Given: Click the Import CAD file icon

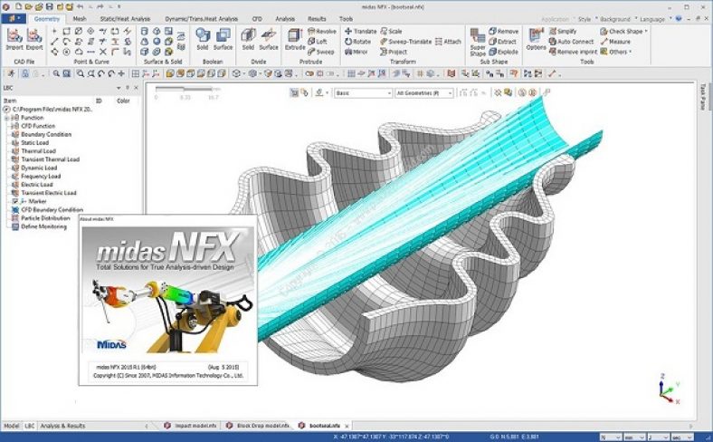Looking at the screenshot, I should (x=14, y=40).
